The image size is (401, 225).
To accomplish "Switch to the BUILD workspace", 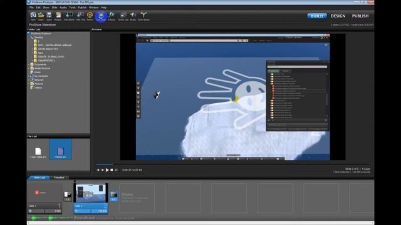I will click(x=317, y=16).
